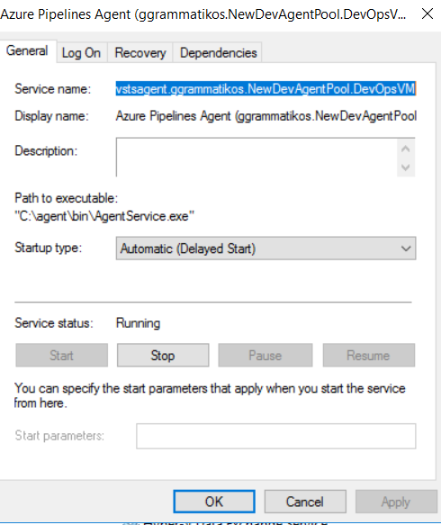Viewport: 441px width, 525px height.
Task: Cancel the service properties dialog
Action: pyautogui.click(x=305, y=502)
